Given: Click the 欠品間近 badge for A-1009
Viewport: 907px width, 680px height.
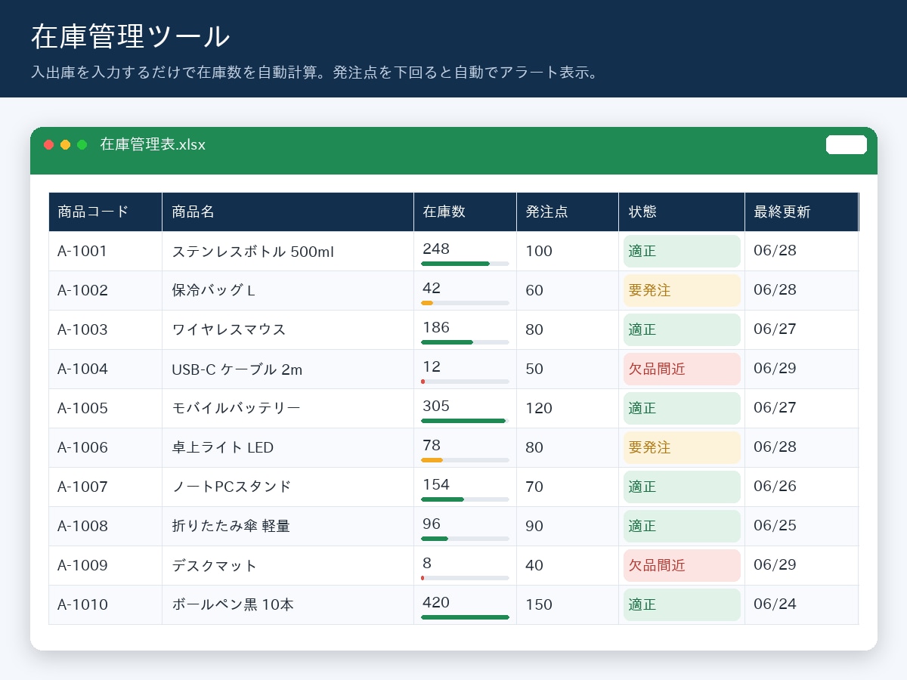Looking at the screenshot, I should click(x=682, y=566).
